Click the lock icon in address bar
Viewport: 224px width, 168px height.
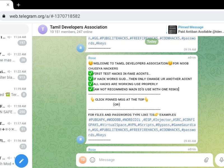point(4,16)
